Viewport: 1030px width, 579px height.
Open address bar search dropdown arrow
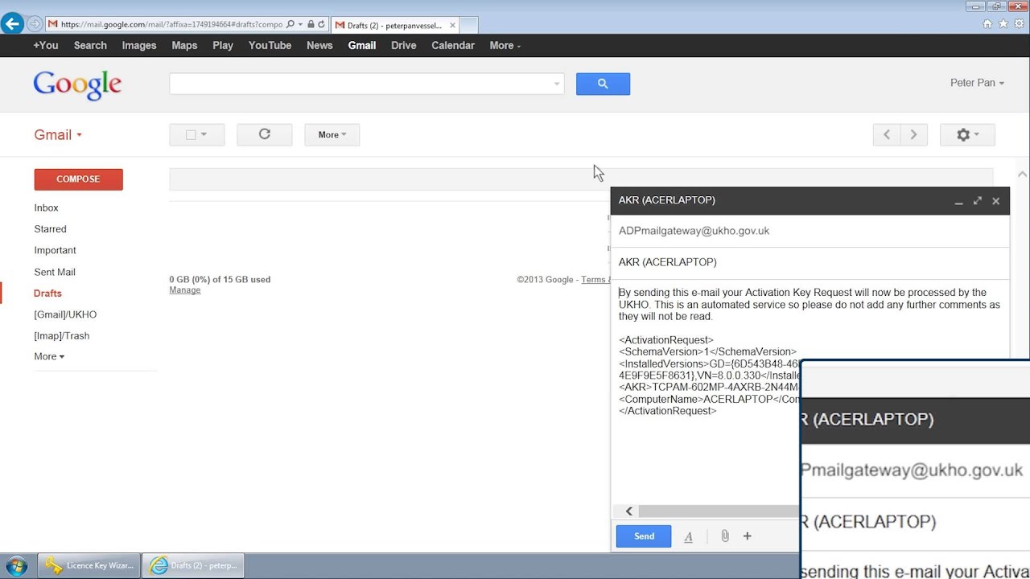[x=300, y=25]
